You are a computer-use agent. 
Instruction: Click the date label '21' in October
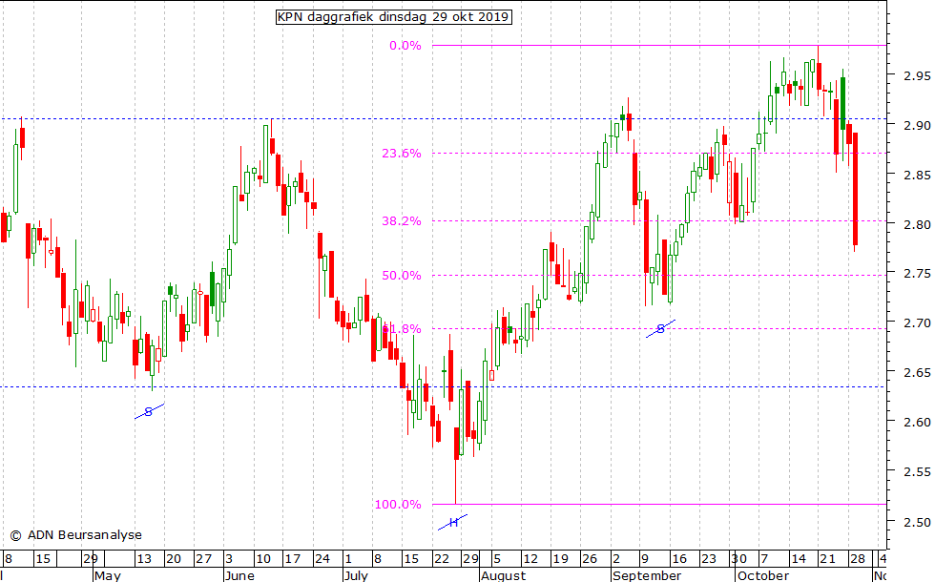827,559
